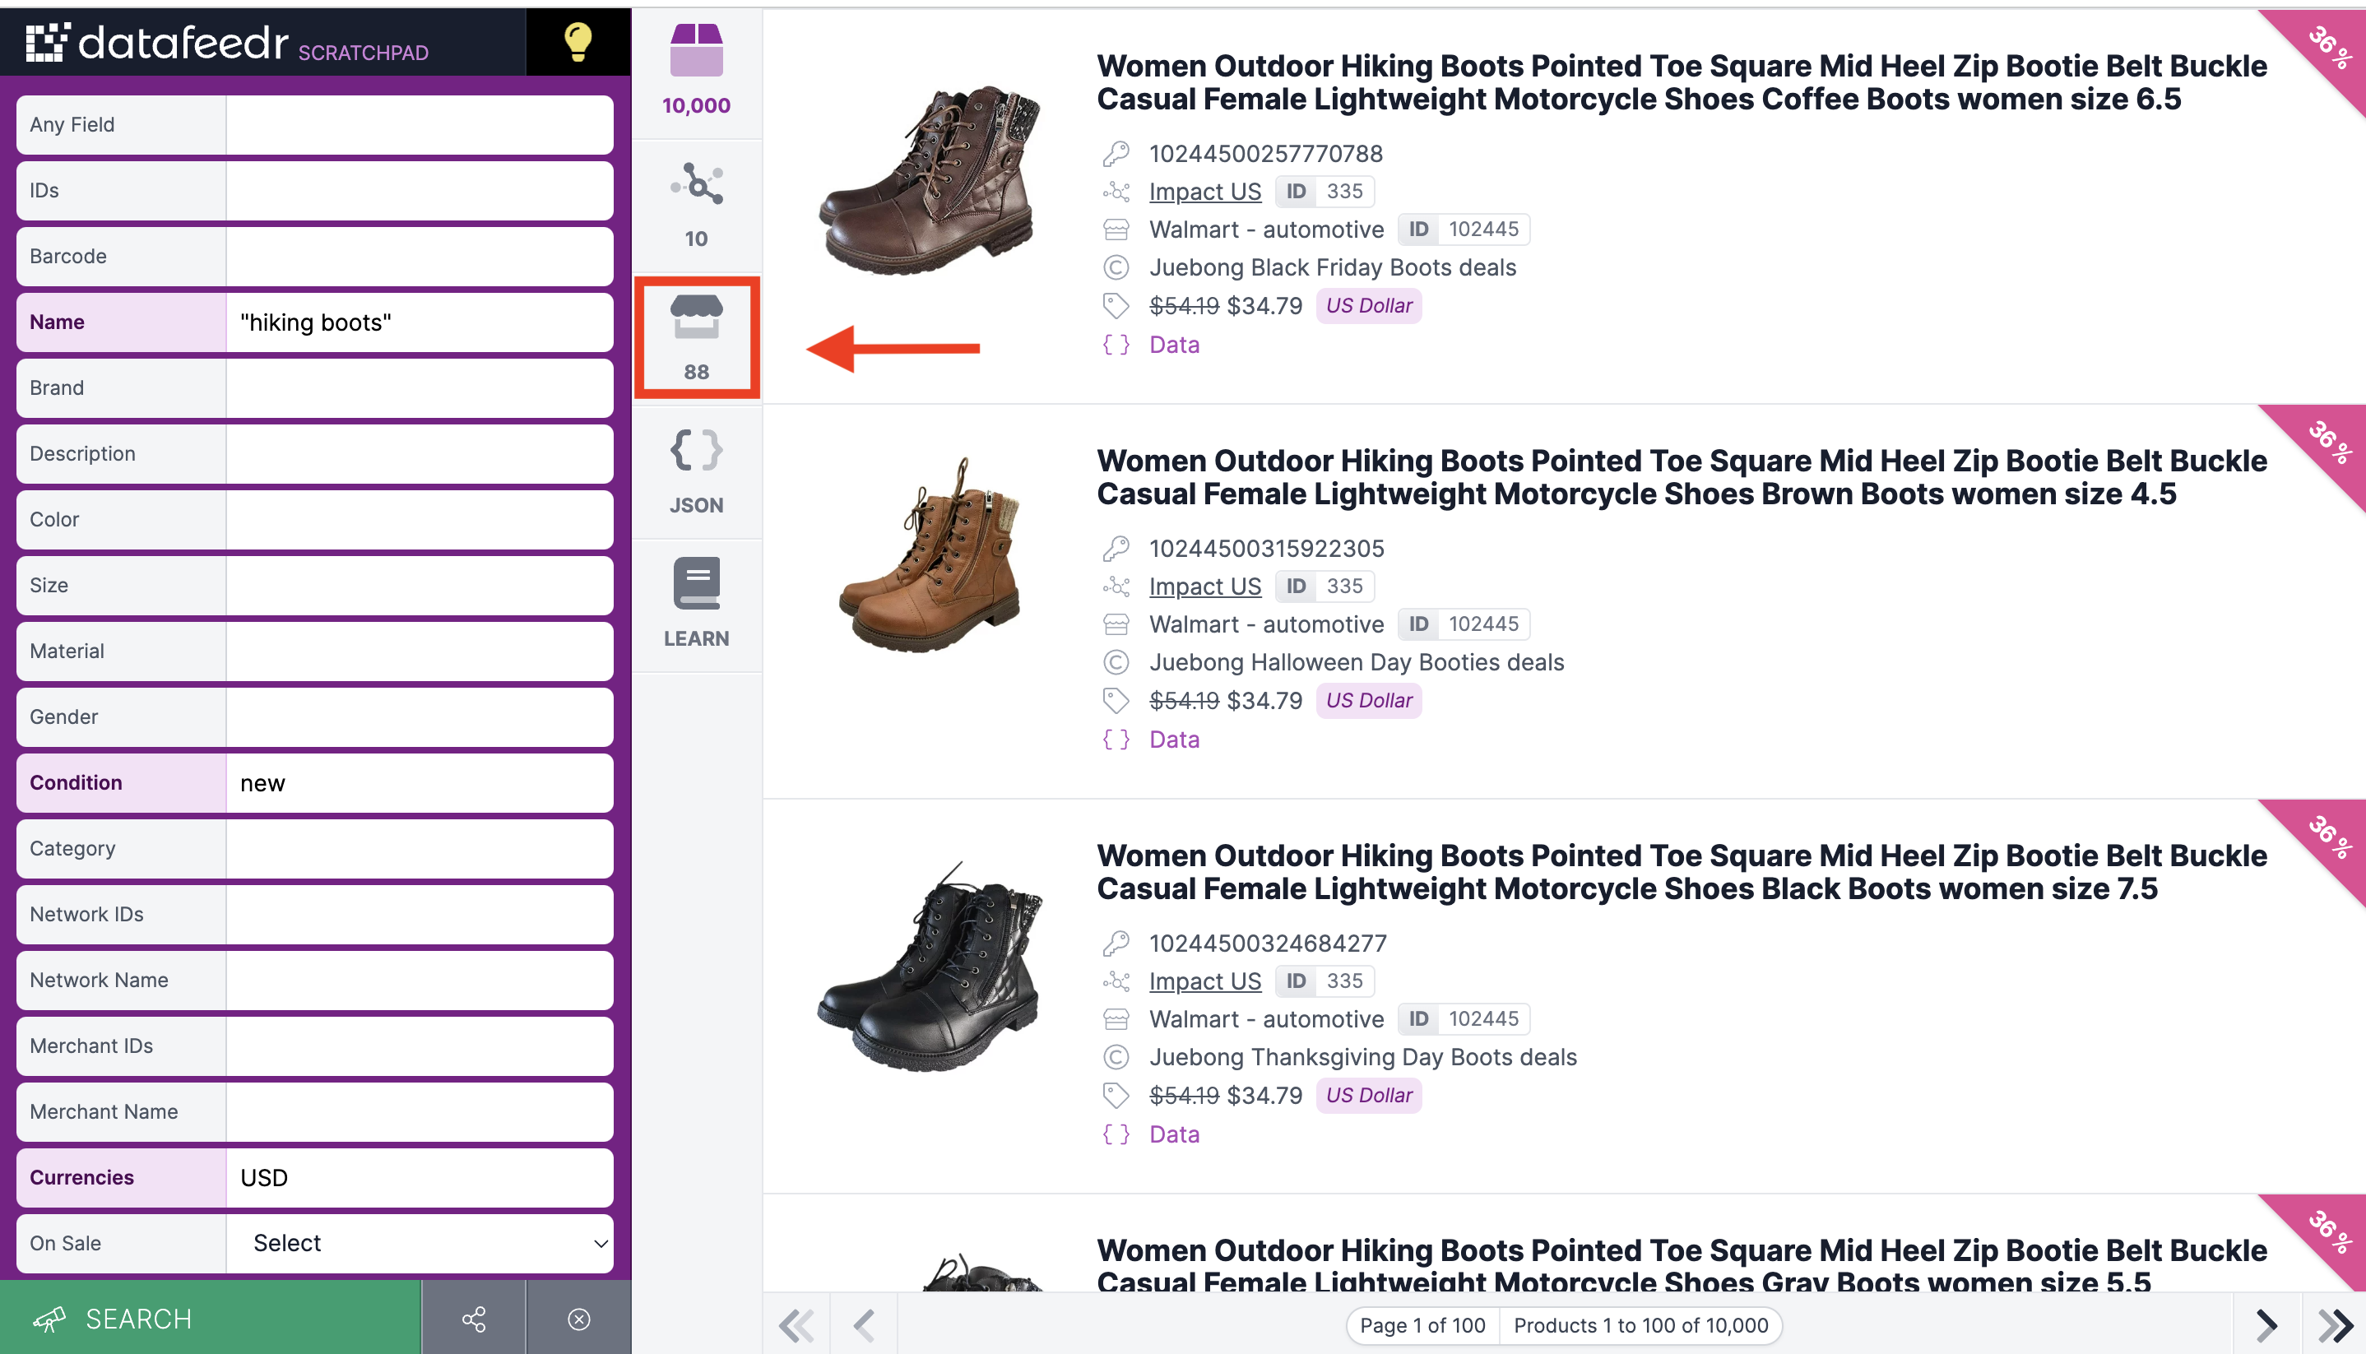Viewport: 2366px width, 1354px height.
Task: Click the Network Name input
Action: tap(420, 981)
